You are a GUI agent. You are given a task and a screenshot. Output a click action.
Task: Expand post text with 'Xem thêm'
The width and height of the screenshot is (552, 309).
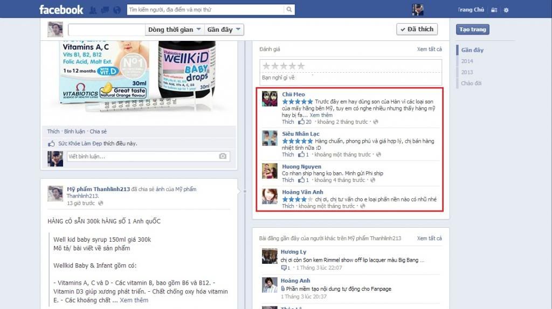pyautogui.click(x=134, y=300)
